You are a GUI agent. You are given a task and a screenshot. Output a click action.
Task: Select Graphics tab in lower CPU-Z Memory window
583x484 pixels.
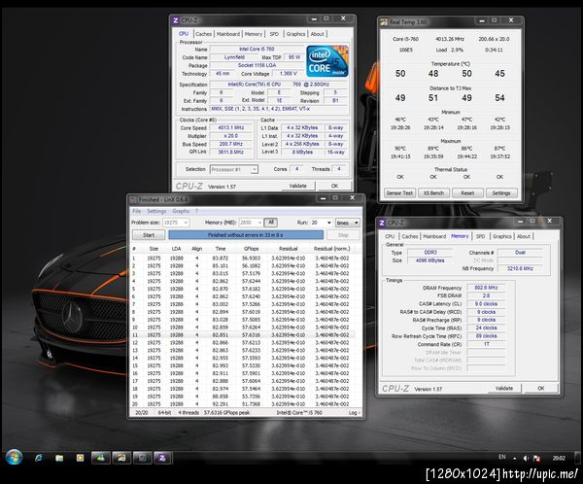pos(502,236)
